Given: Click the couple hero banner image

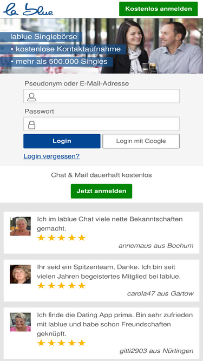Looking at the screenshot, I should [102, 46].
